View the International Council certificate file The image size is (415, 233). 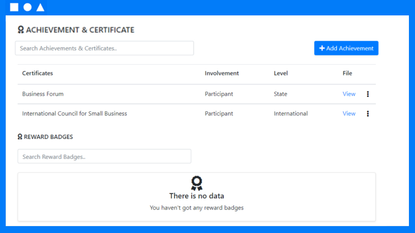pos(349,114)
